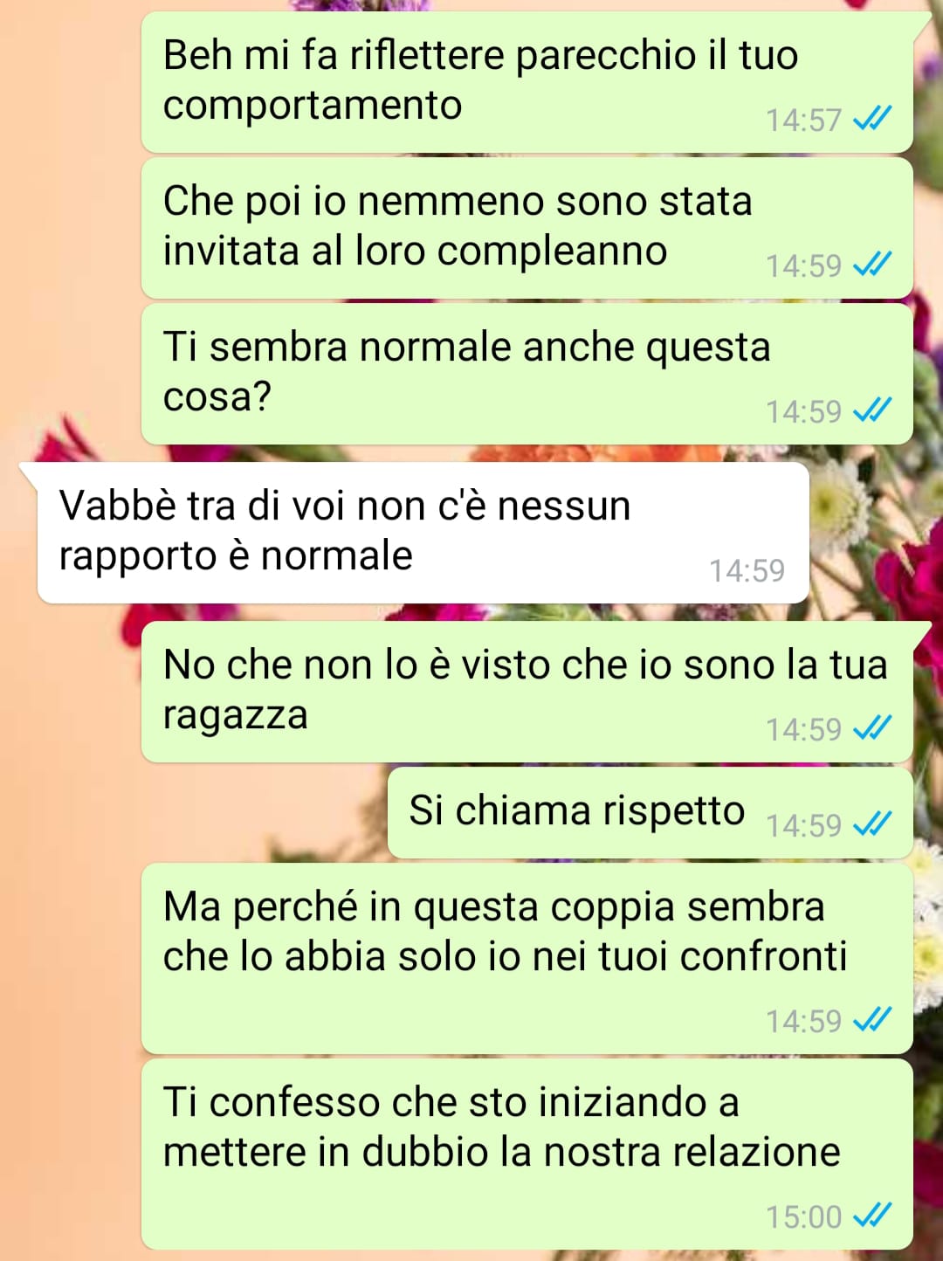Select the received message 'Vabbè tra di voi'
The width and height of the screenshot is (943, 1261).
pos(423,533)
